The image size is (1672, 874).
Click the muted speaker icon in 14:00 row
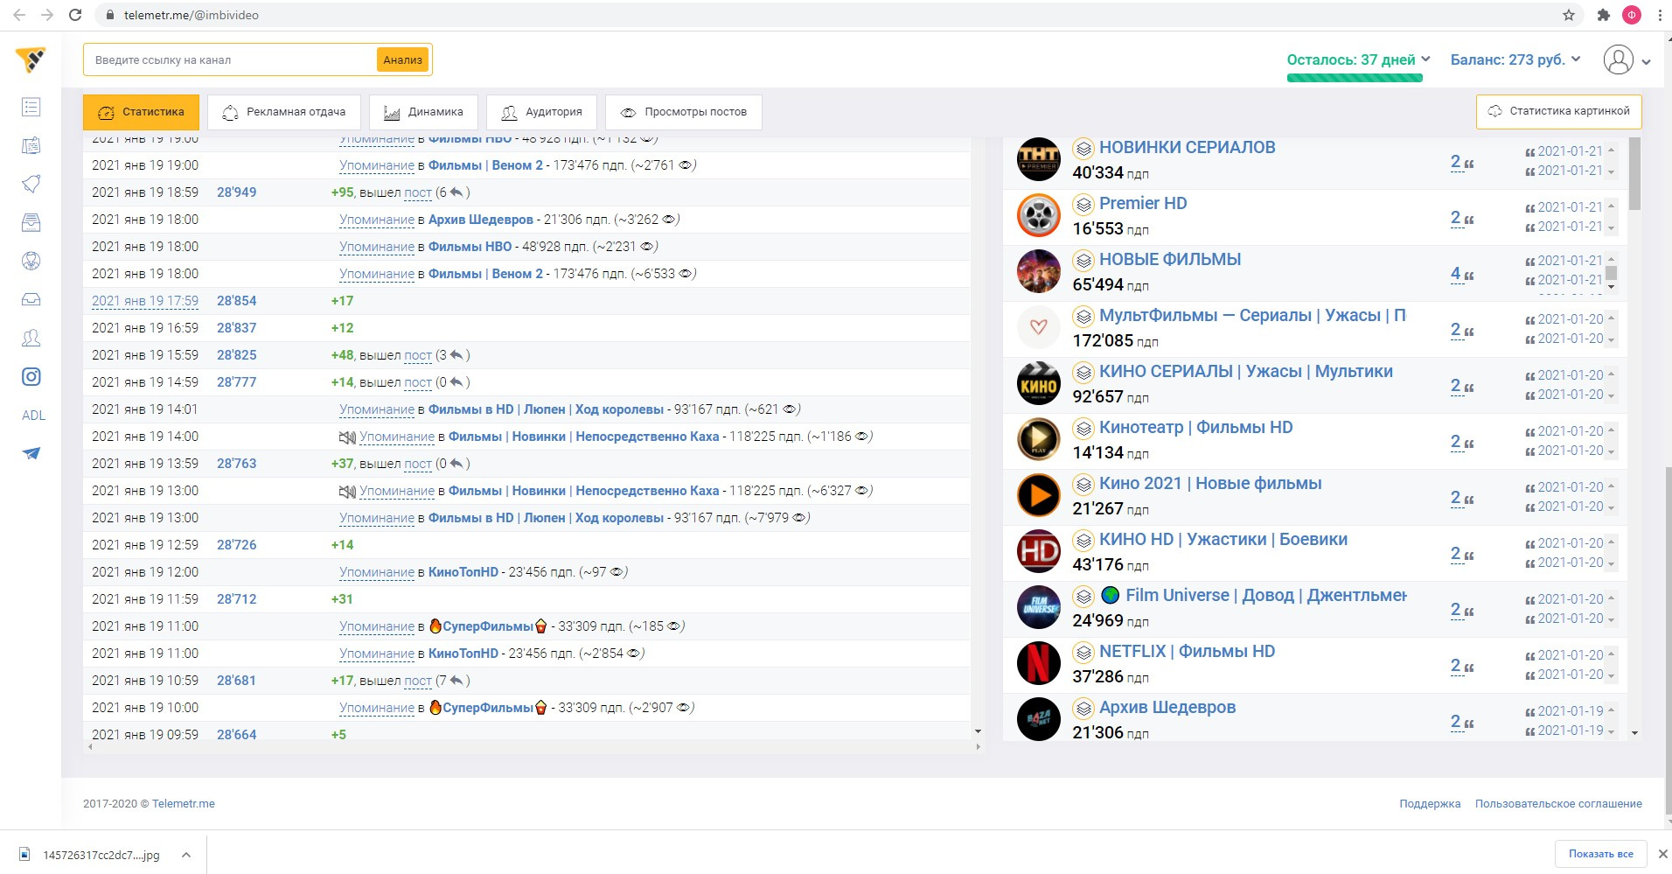coord(347,437)
